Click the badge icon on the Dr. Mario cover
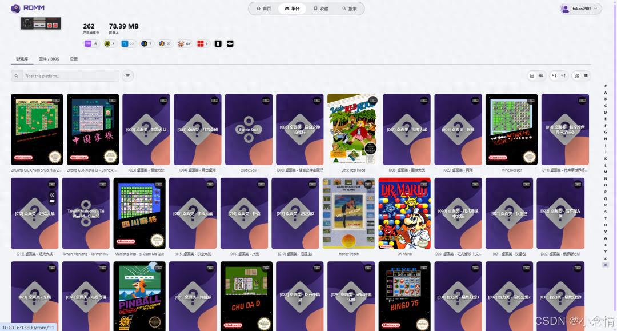 [424, 184]
